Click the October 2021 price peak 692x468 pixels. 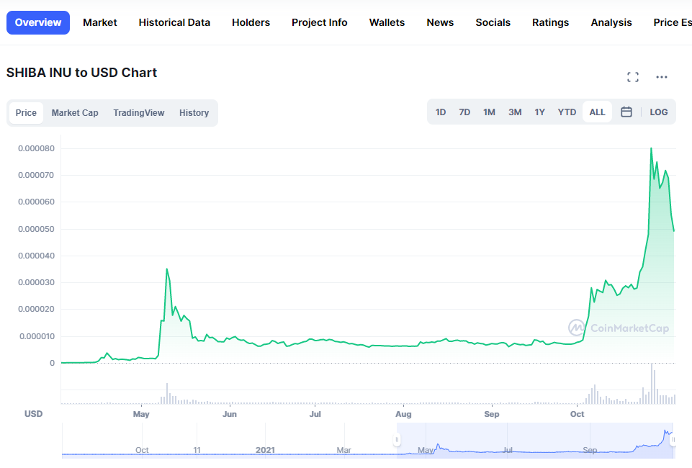point(651,148)
